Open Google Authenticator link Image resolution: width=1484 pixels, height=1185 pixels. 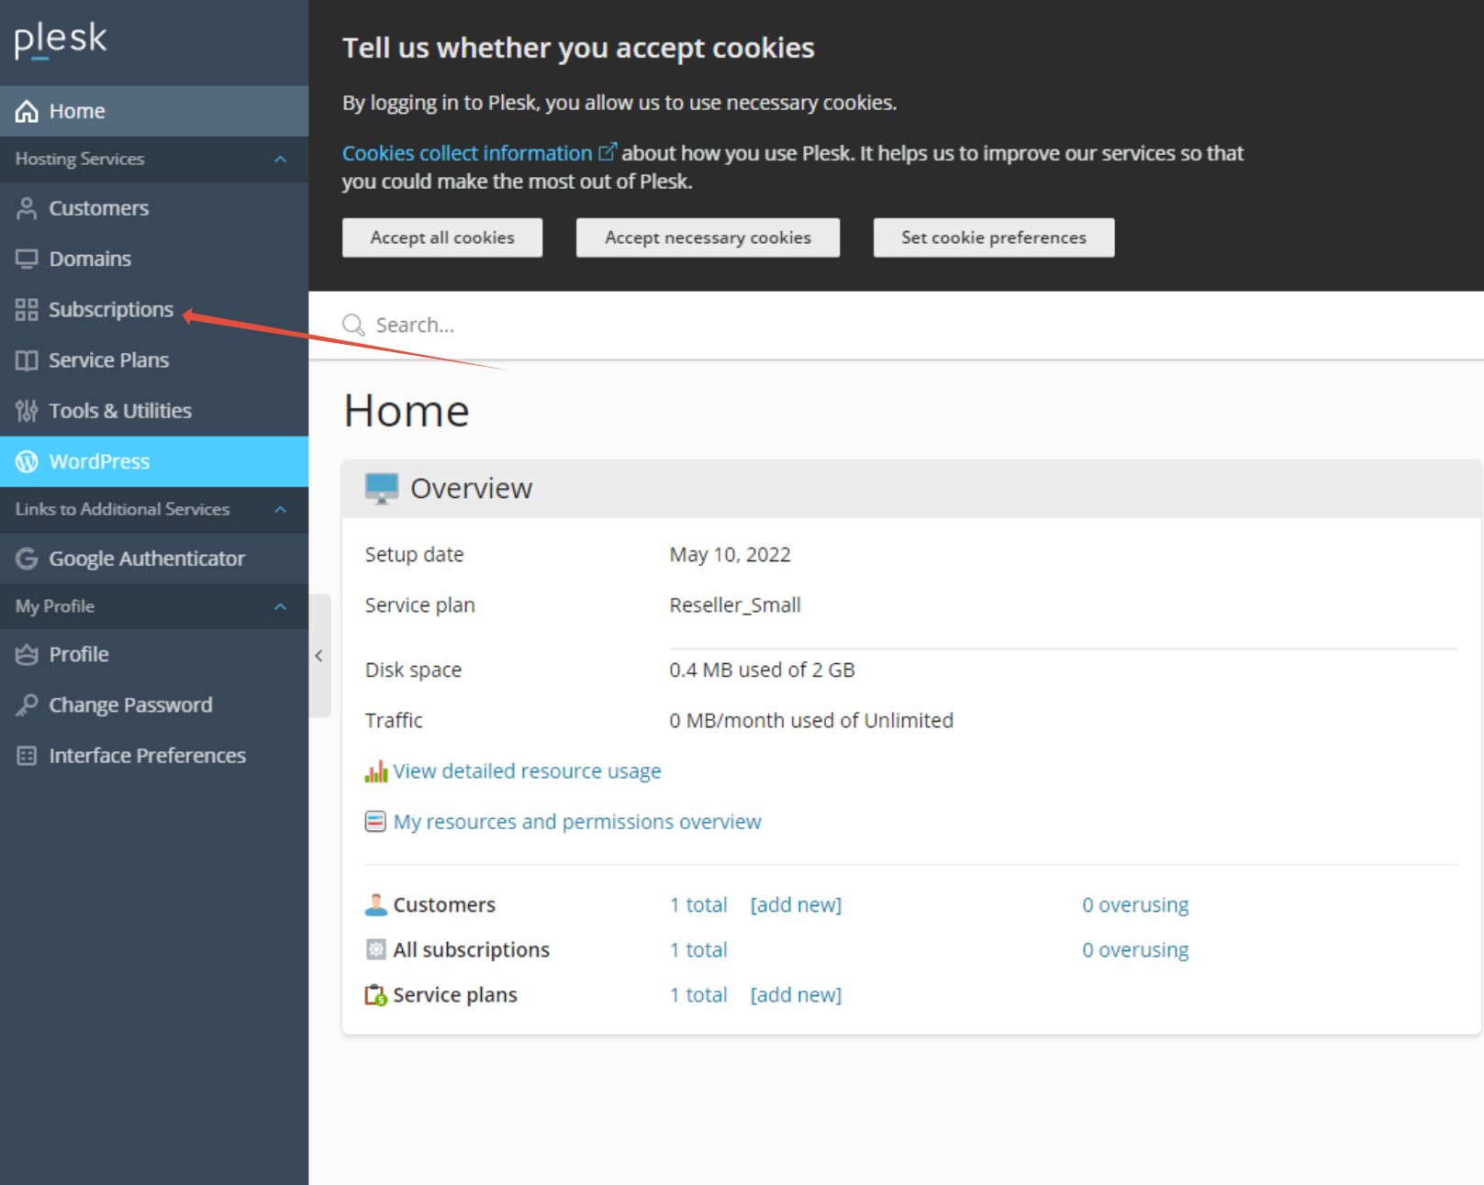pos(154,559)
